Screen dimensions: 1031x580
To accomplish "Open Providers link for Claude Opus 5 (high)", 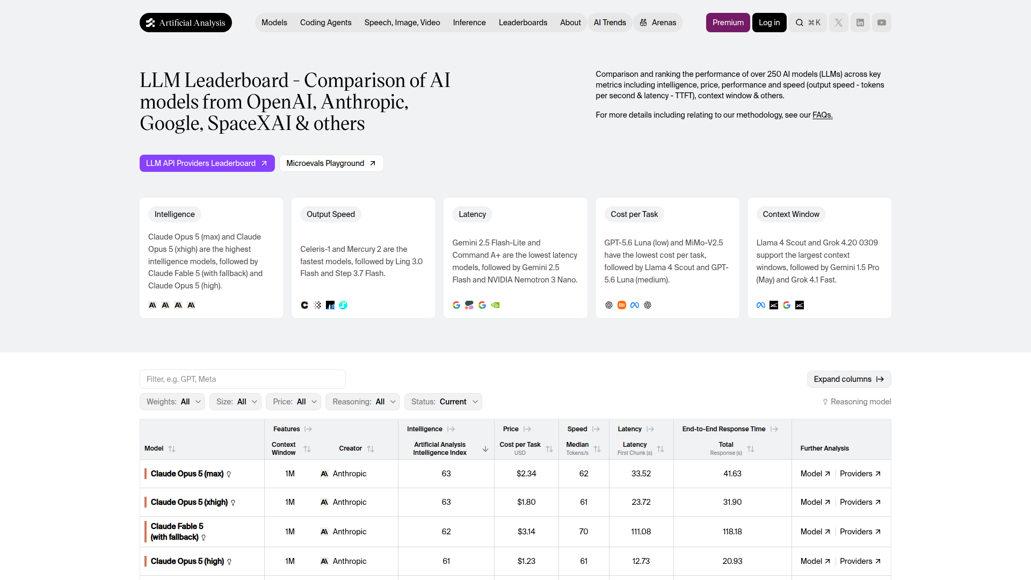I will pos(860,561).
